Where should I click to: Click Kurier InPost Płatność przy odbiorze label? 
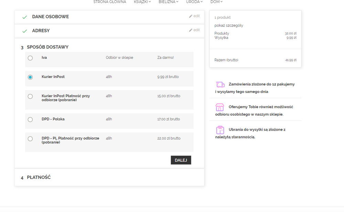[66, 98]
